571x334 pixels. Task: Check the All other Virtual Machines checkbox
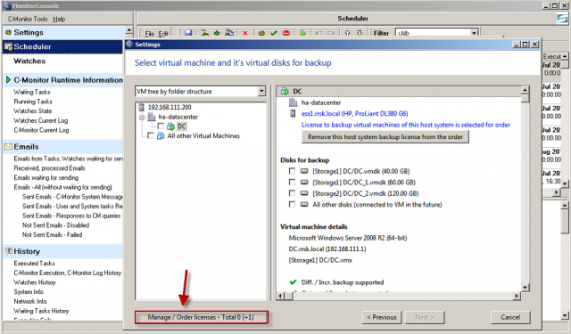(x=151, y=135)
